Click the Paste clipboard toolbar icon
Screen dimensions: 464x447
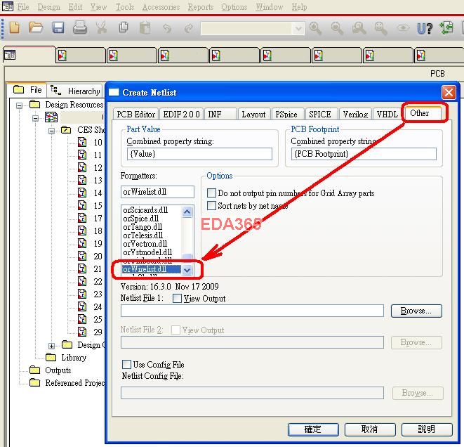tap(145, 28)
